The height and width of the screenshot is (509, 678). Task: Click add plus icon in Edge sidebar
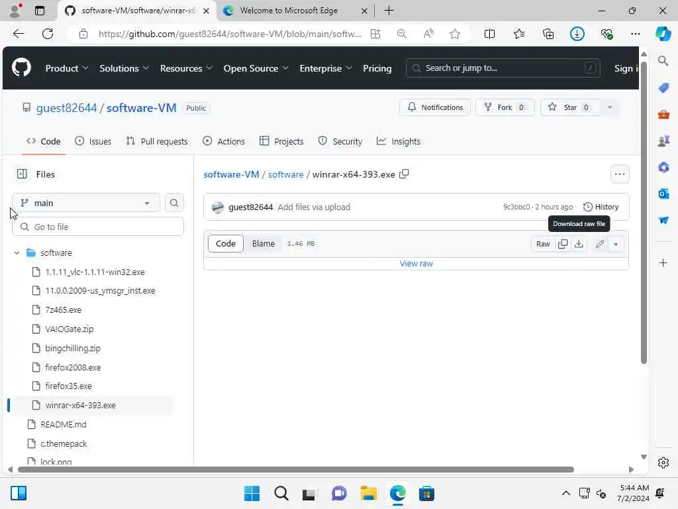coord(663,262)
